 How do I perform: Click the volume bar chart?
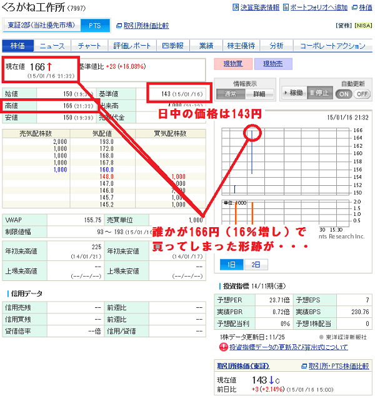[287, 212]
